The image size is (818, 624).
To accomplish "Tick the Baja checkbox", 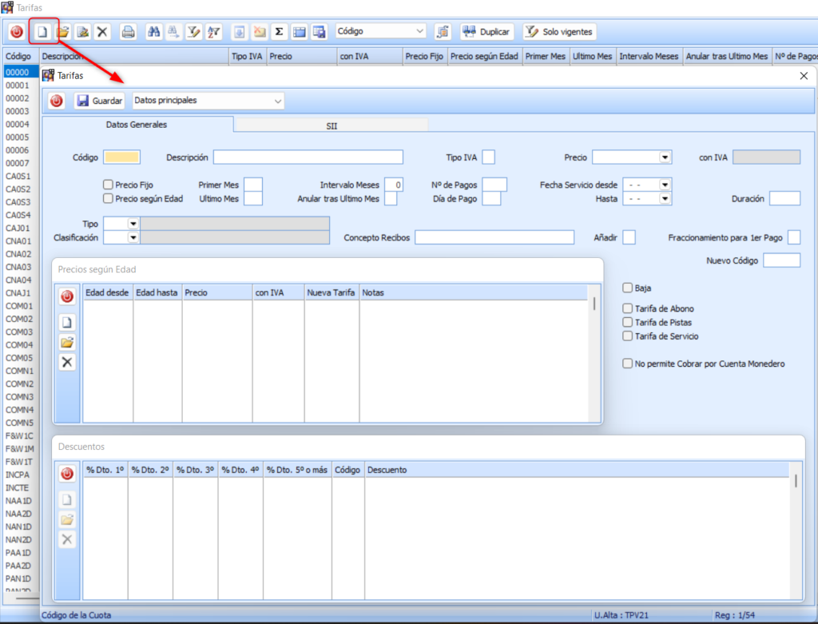I will click(x=628, y=288).
